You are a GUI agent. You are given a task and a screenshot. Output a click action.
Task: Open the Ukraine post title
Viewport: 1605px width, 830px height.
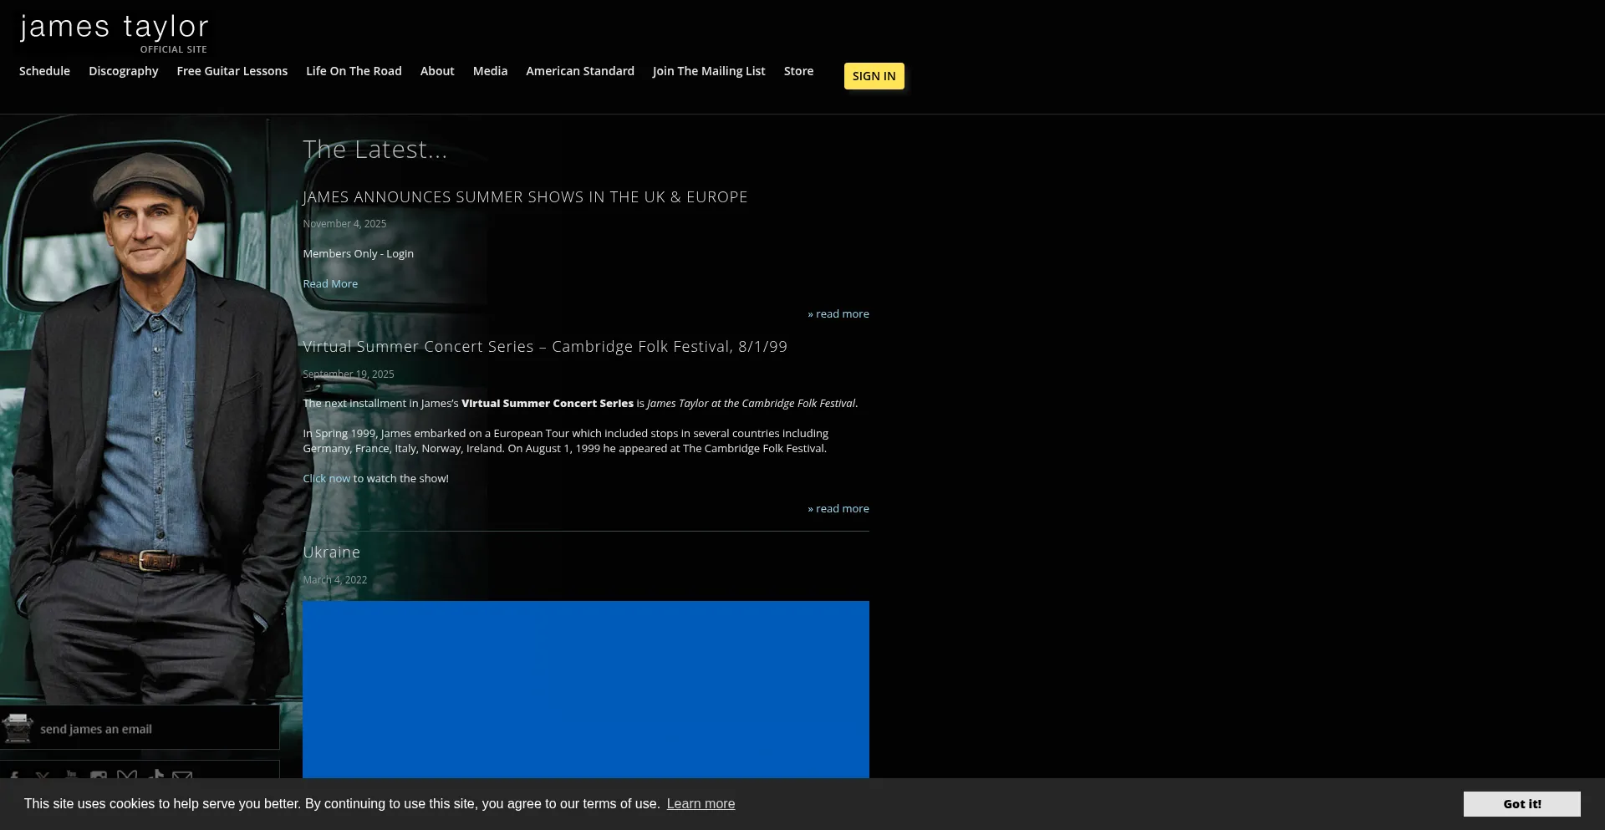pyautogui.click(x=331, y=552)
